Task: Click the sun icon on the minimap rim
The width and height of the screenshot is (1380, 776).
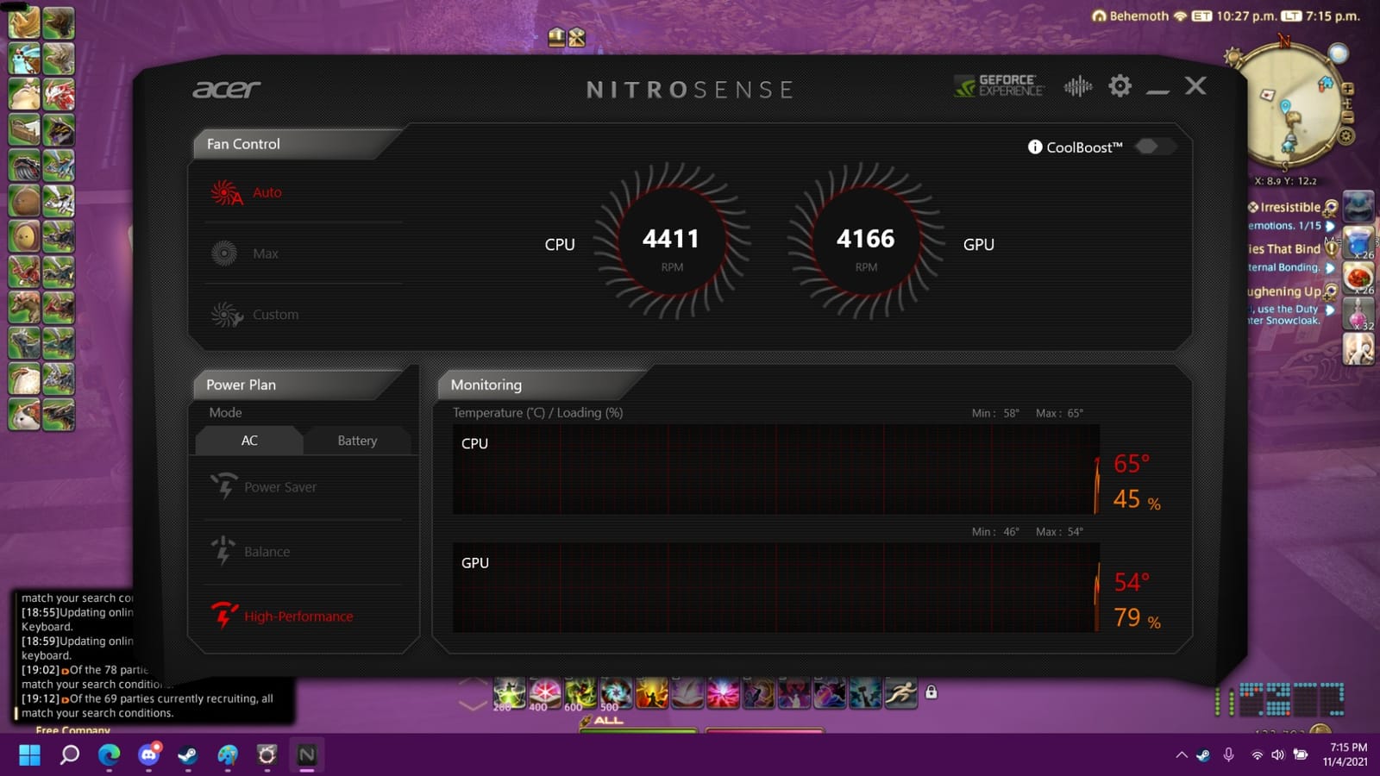Action: pos(1233,58)
